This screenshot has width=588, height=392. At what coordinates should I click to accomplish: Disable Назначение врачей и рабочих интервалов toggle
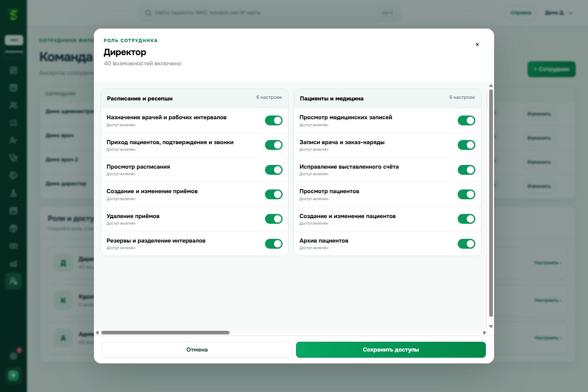pos(274,120)
